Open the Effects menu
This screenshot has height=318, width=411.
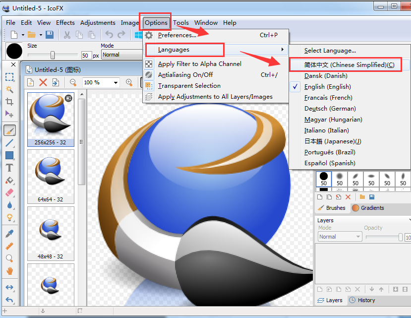click(x=65, y=23)
